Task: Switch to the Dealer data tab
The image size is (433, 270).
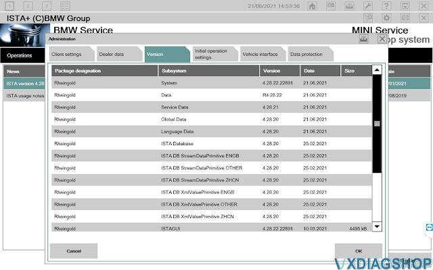Action: pos(119,54)
